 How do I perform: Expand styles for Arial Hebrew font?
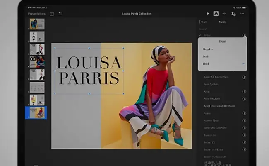(244, 99)
